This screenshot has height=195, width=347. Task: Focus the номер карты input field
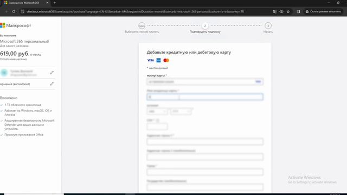point(205,82)
